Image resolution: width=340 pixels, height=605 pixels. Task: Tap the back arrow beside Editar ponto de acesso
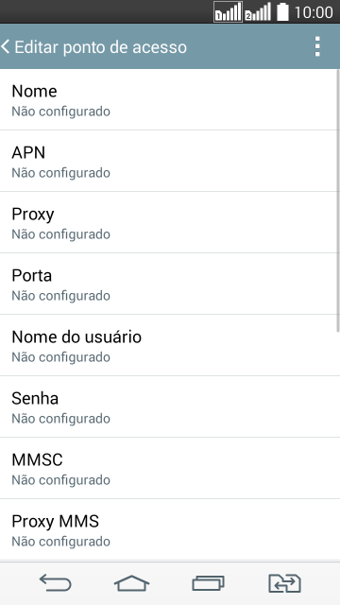click(x=5, y=46)
